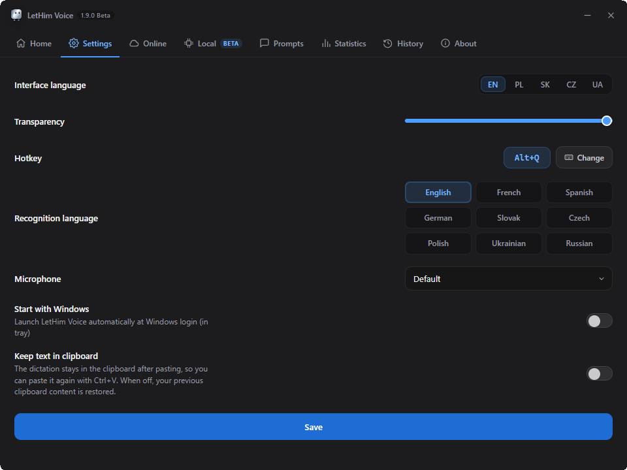Screen dimensions: 627x470
Task: Choose Ukrainian recognition language
Action: click(x=509, y=243)
